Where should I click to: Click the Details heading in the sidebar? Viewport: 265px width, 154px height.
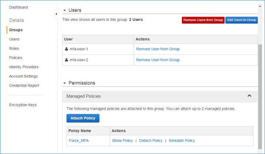[x=17, y=20]
